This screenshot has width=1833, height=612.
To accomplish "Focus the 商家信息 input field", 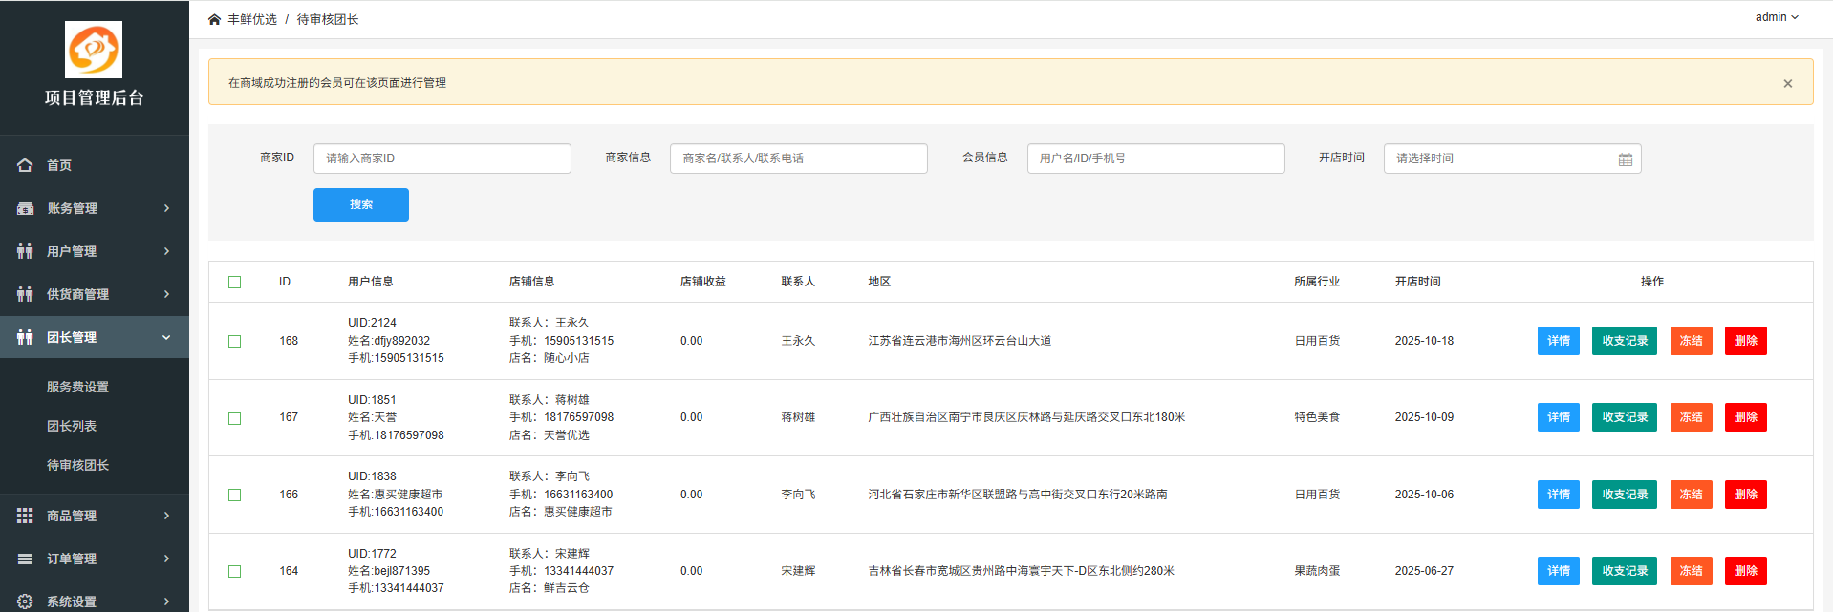I will (x=799, y=158).
